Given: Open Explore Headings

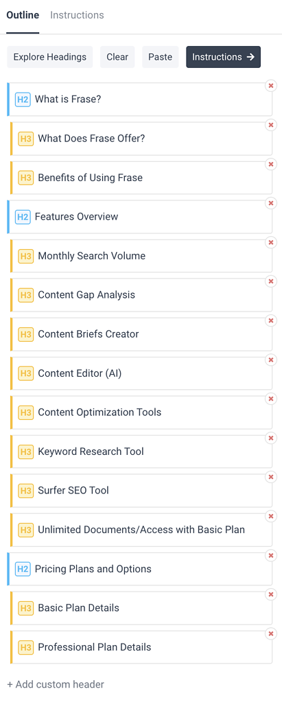Looking at the screenshot, I should [x=49, y=57].
